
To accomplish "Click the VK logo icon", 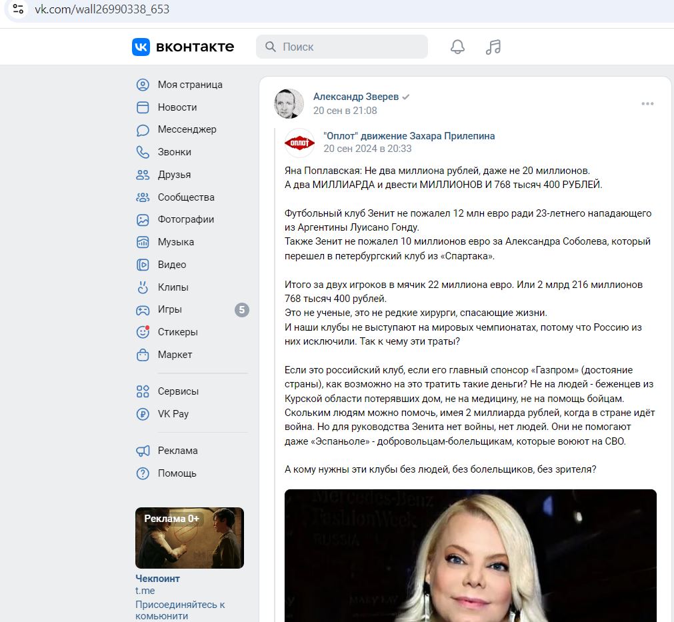I will (141, 47).
